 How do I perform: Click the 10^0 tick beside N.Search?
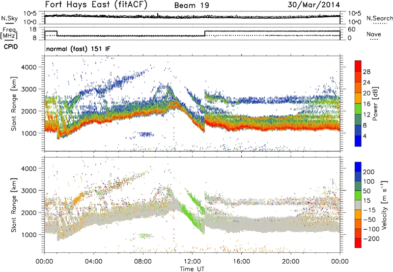[x=355, y=22]
